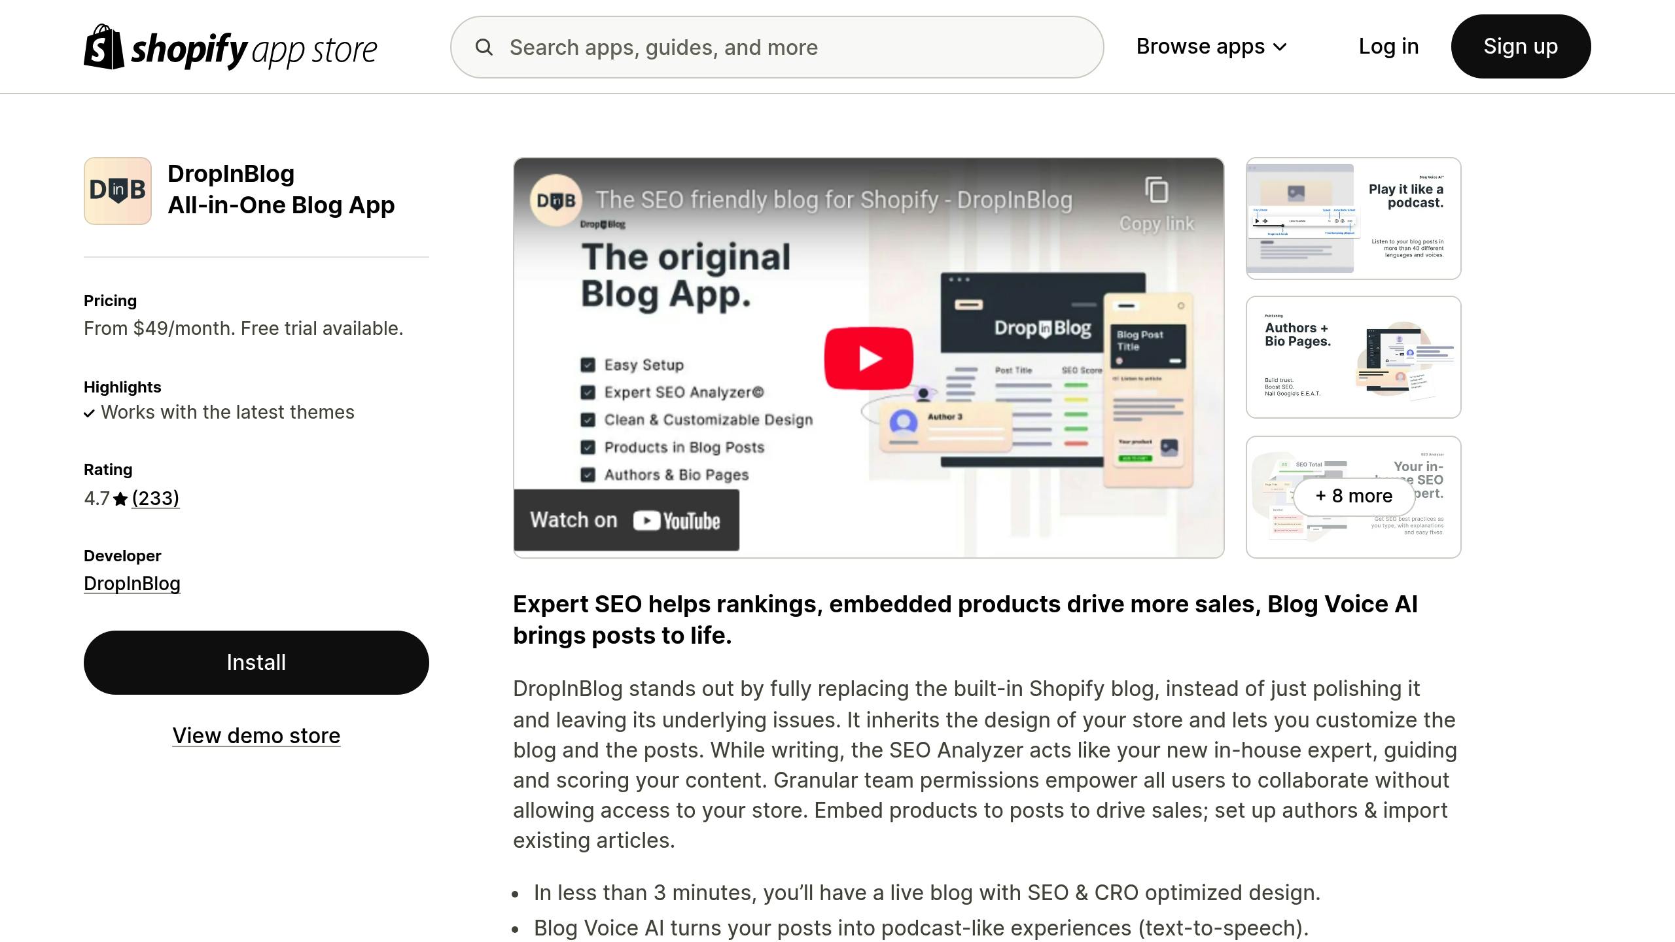Open the View demo store link

(256, 736)
